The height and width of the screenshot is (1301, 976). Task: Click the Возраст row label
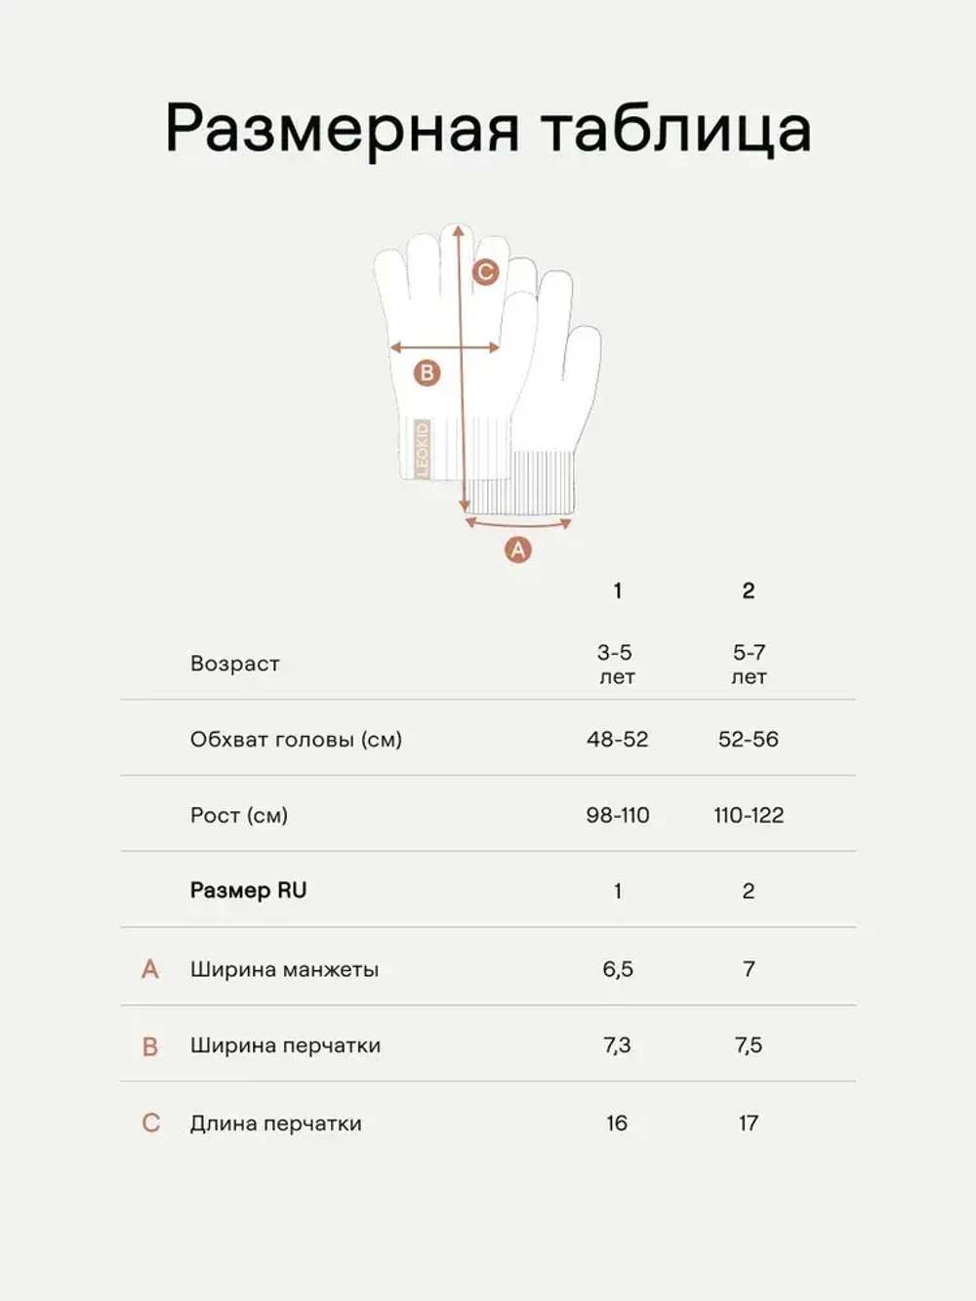click(235, 664)
